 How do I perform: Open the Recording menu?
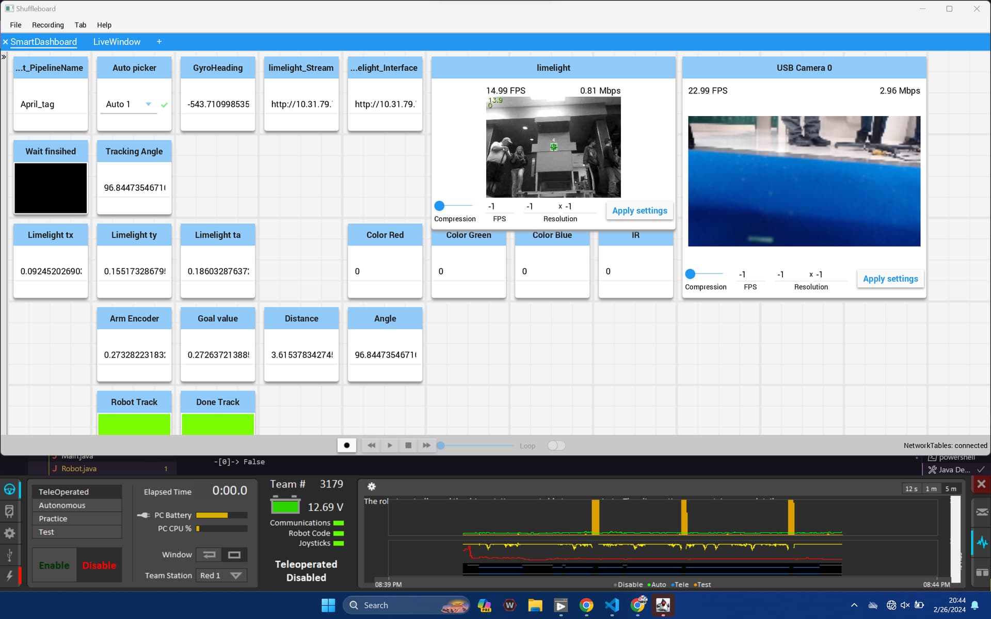48,25
